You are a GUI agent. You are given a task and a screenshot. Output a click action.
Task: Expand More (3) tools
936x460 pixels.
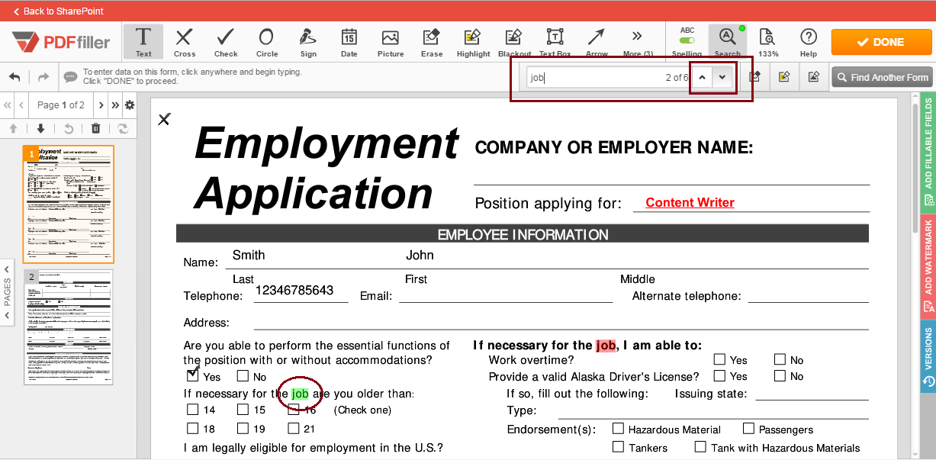coord(638,42)
